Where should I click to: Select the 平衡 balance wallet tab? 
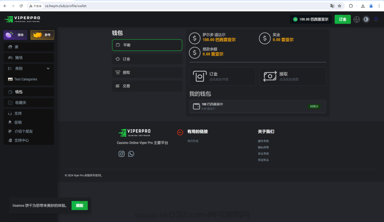[x=147, y=45]
